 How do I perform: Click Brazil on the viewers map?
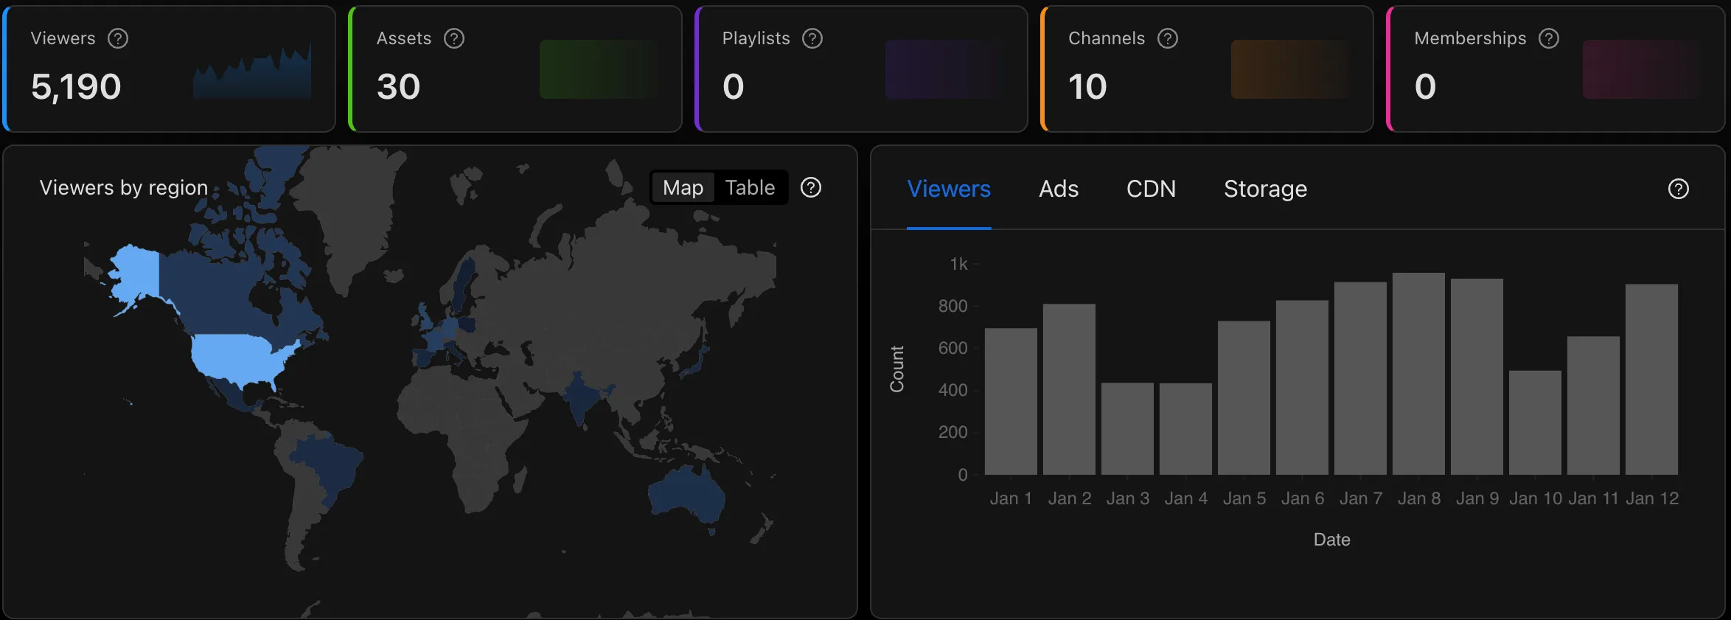[x=328, y=464]
